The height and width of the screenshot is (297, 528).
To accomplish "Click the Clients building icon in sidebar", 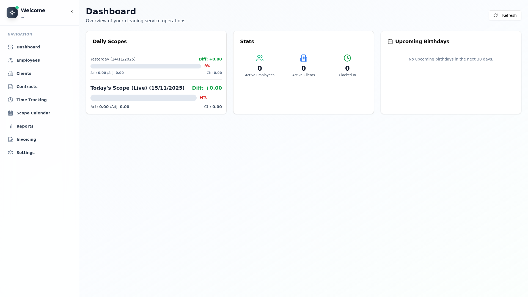I will (x=10, y=73).
